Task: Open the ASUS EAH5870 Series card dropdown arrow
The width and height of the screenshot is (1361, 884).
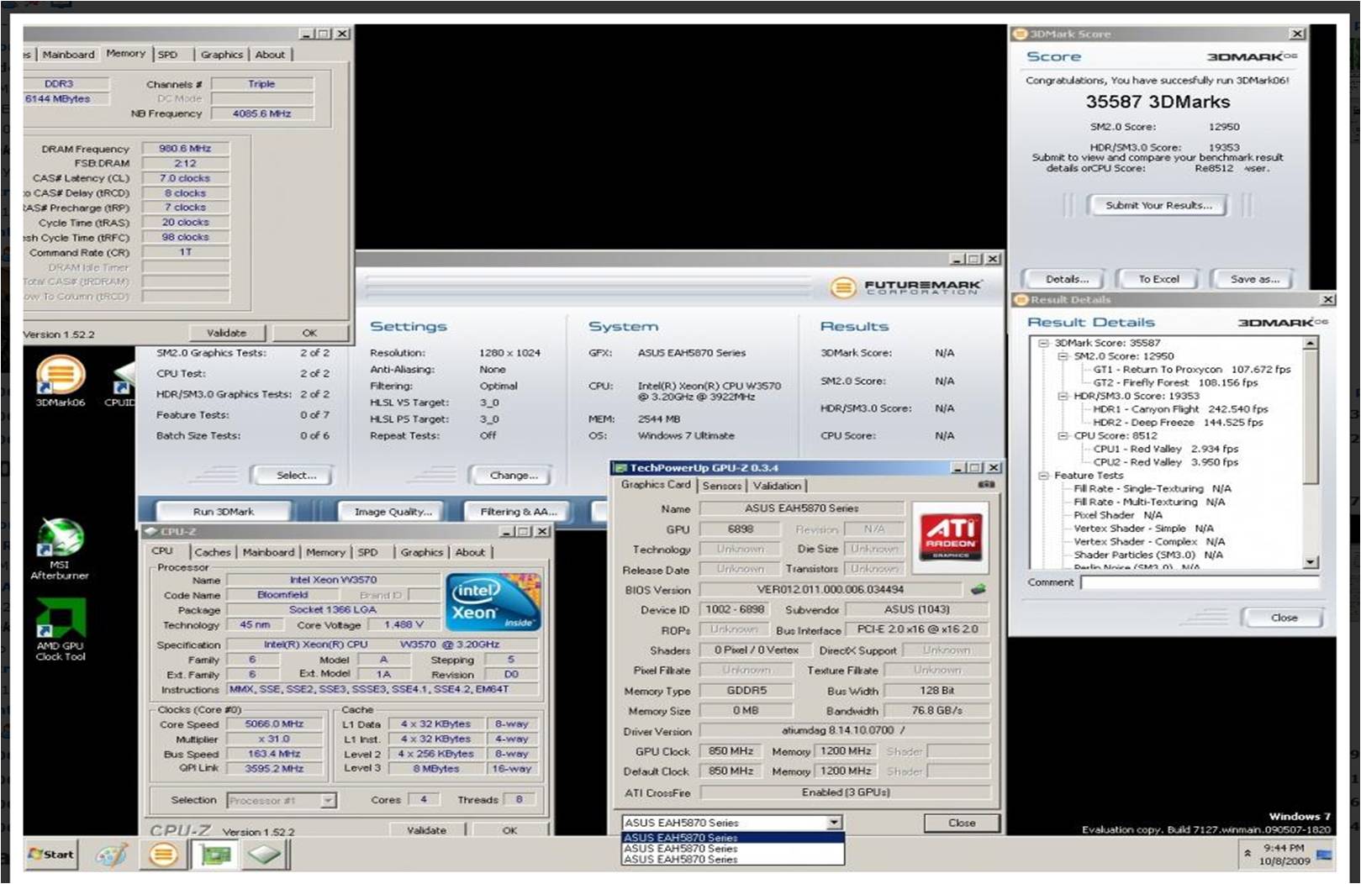Action: click(833, 823)
